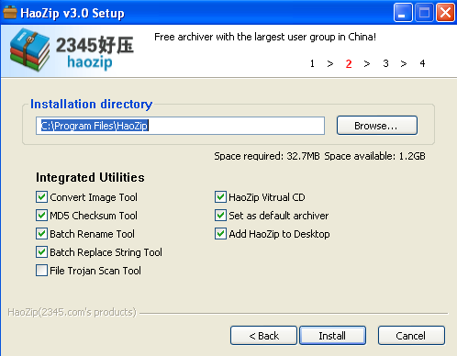The height and width of the screenshot is (356, 457).
Task: Disable Add HaoZip to Desktop checkbox
Action: [220, 234]
